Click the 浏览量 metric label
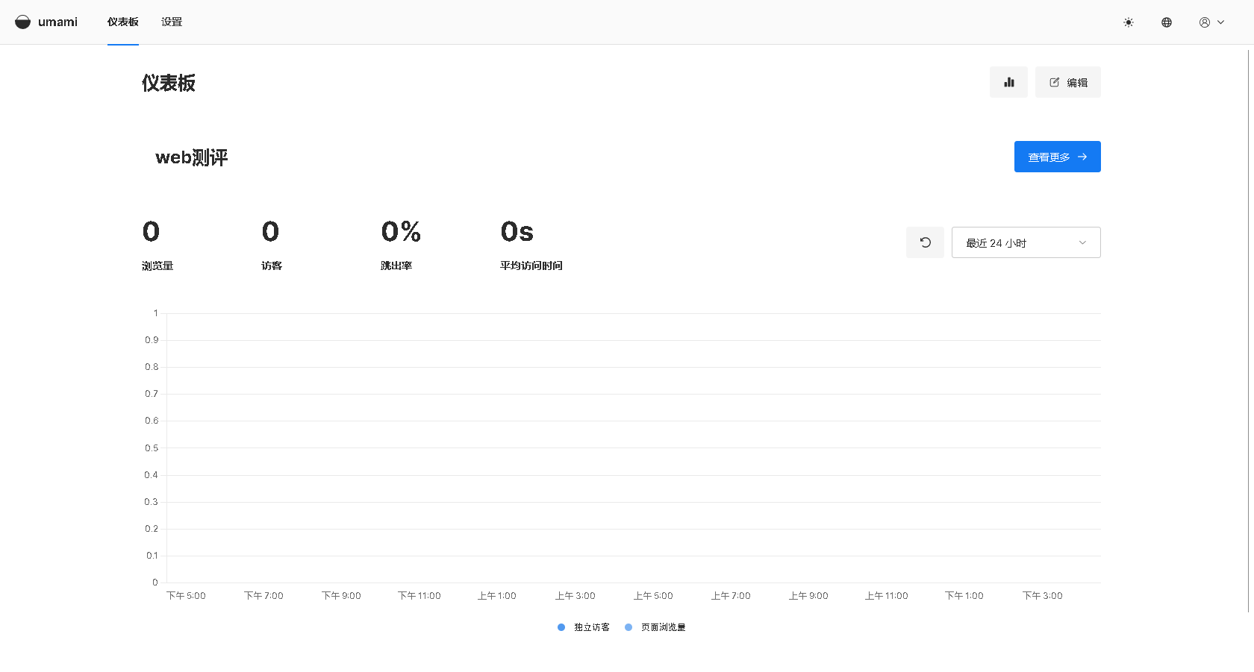Screen dimensions: 1254x672 click(x=157, y=266)
